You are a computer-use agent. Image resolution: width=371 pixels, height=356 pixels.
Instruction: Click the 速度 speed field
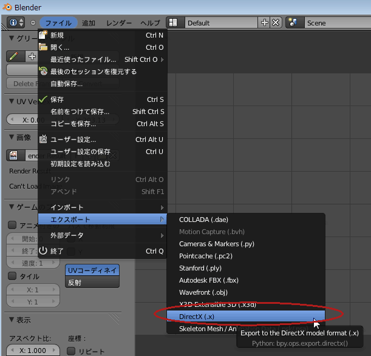point(33,263)
